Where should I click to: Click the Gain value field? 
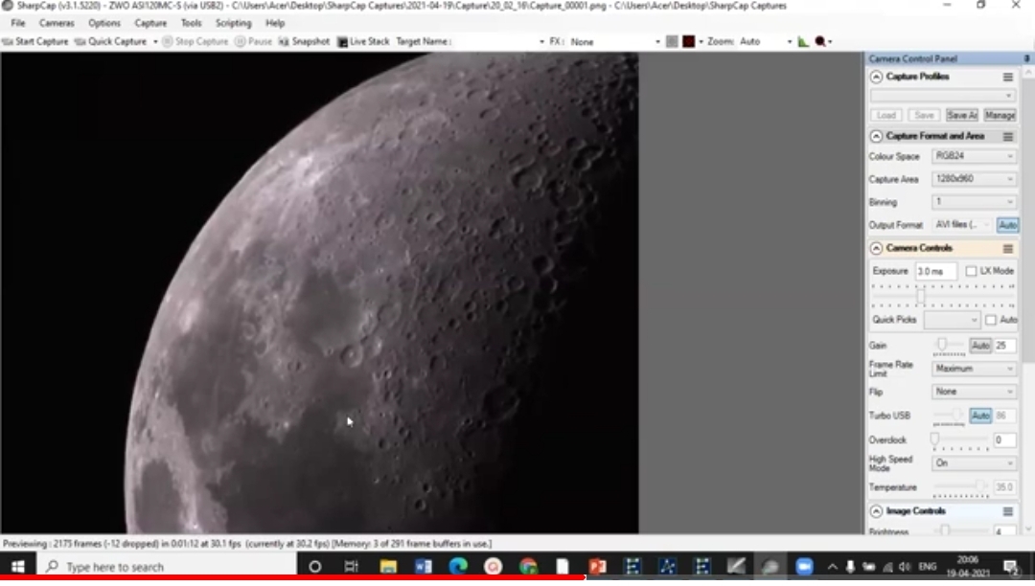1004,346
